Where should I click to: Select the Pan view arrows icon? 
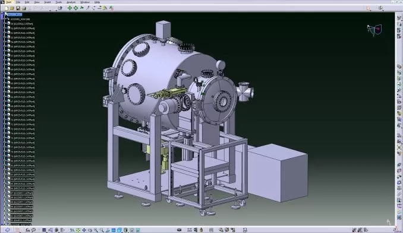pyautogui.click(x=84, y=230)
